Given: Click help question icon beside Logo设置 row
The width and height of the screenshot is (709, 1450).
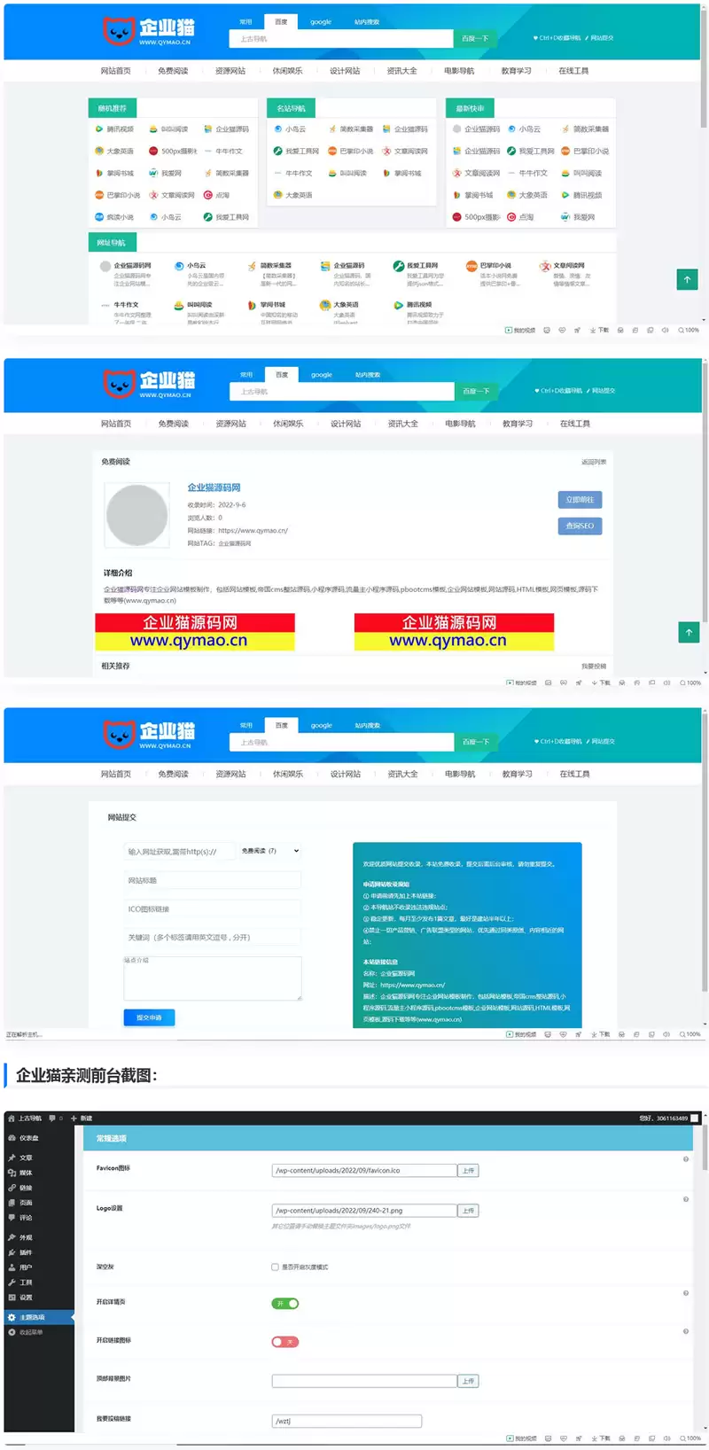Looking at the screenshot, I should [686, 1199].
